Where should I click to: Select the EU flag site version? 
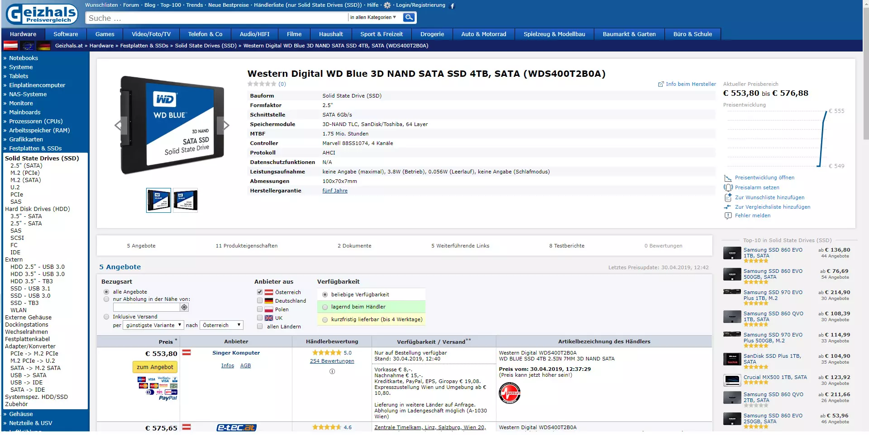(x=27, y=46)
